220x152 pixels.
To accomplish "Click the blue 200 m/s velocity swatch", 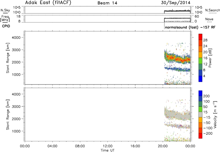I will pos(200,93).
